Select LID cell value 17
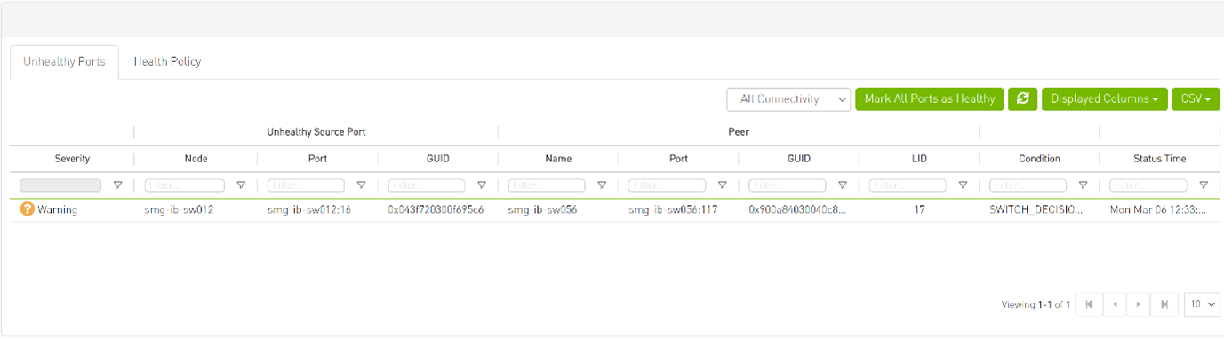 [919, 210]
